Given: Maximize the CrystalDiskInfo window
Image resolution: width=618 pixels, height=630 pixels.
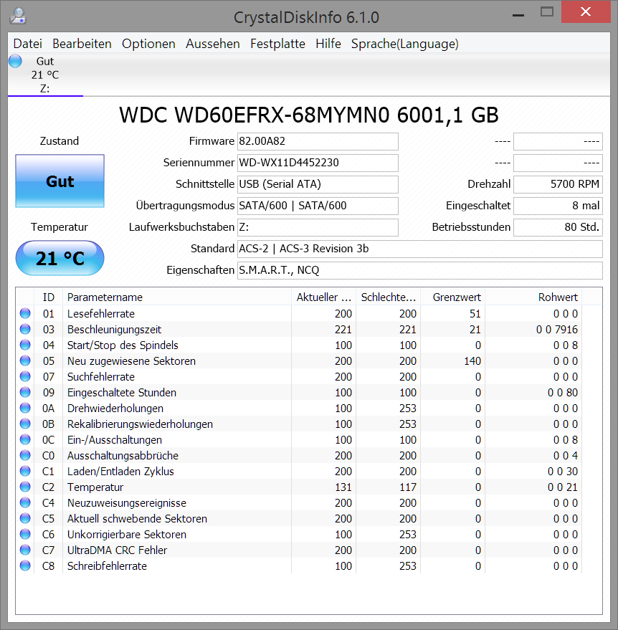Looking at the screenshot, I should pos(547,12).
